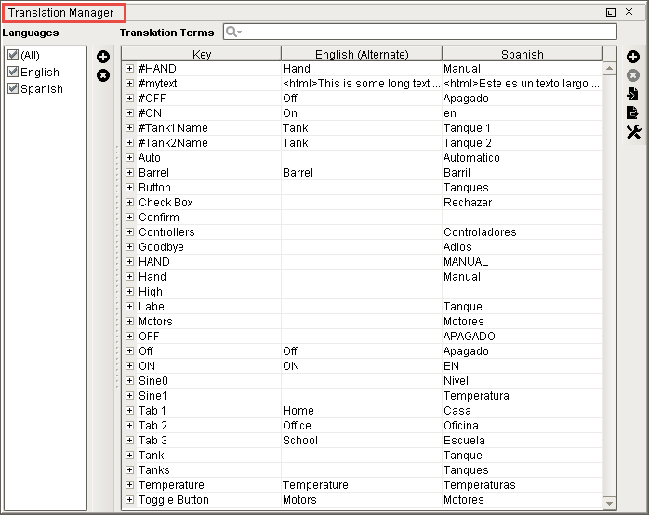The width and height of the screenshot is (649, 515).
Task: Sort by the Key column header
Action: 202,54
